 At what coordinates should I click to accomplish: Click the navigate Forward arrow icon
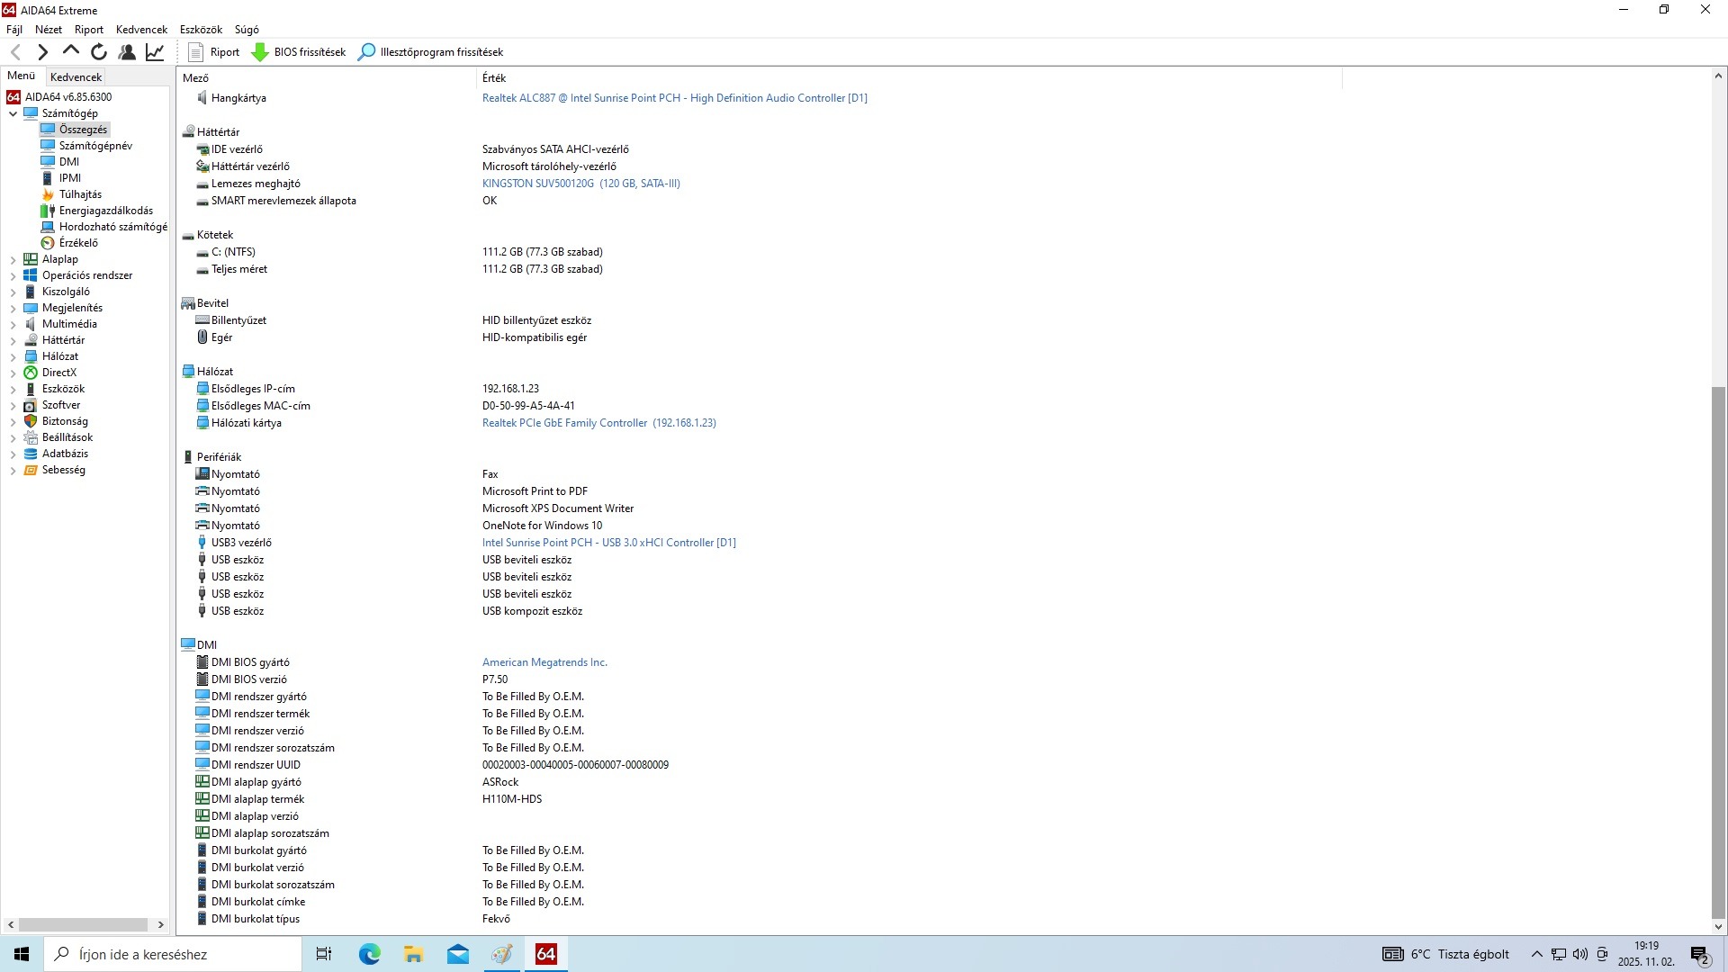click(x=42, y=52)
